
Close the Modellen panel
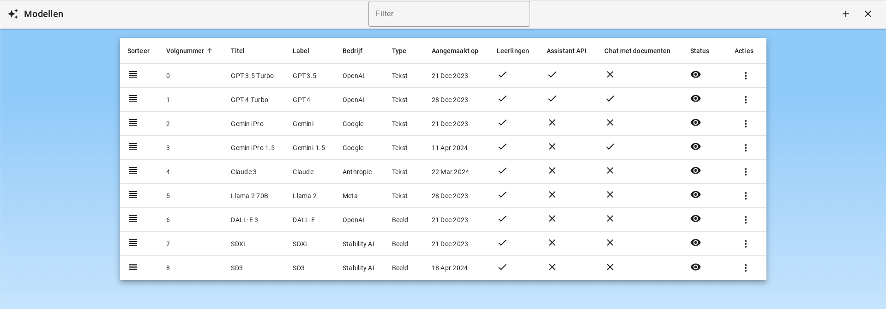(868, 14)
